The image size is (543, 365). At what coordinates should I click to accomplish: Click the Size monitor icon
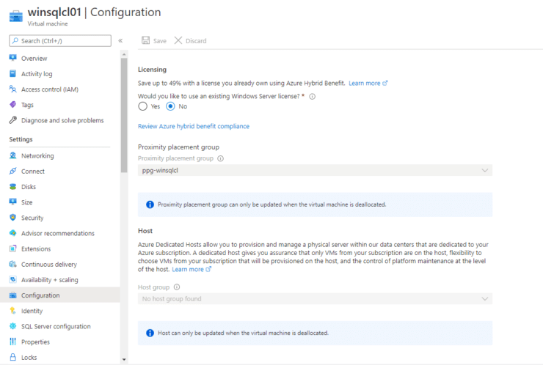pyautogui.click(x=12, y=202)
